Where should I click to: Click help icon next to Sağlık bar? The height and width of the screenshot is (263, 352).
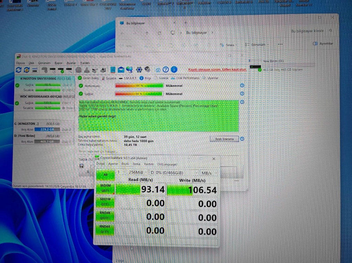coord(242,94)
